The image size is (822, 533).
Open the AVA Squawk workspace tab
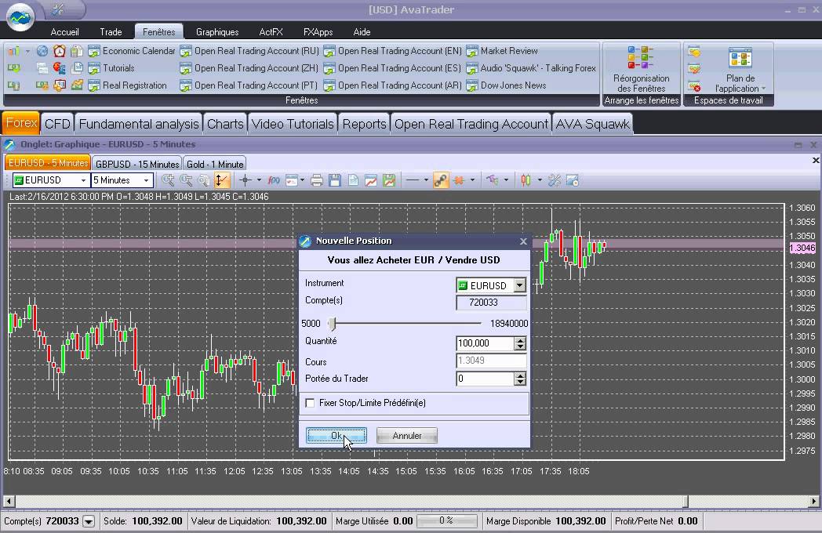point(592,124)
